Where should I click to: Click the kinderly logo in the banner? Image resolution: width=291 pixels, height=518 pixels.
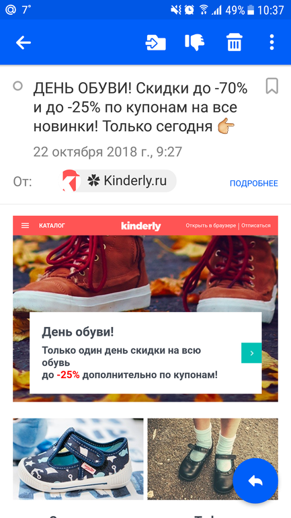click(x=141, y=226)
